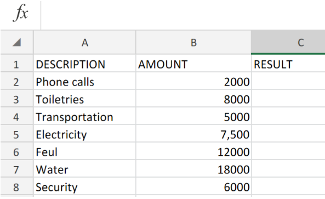The width and height of the screenshot is (325, 199).
Task: Select the cell containing 7,500
Action: coord(193,134)
